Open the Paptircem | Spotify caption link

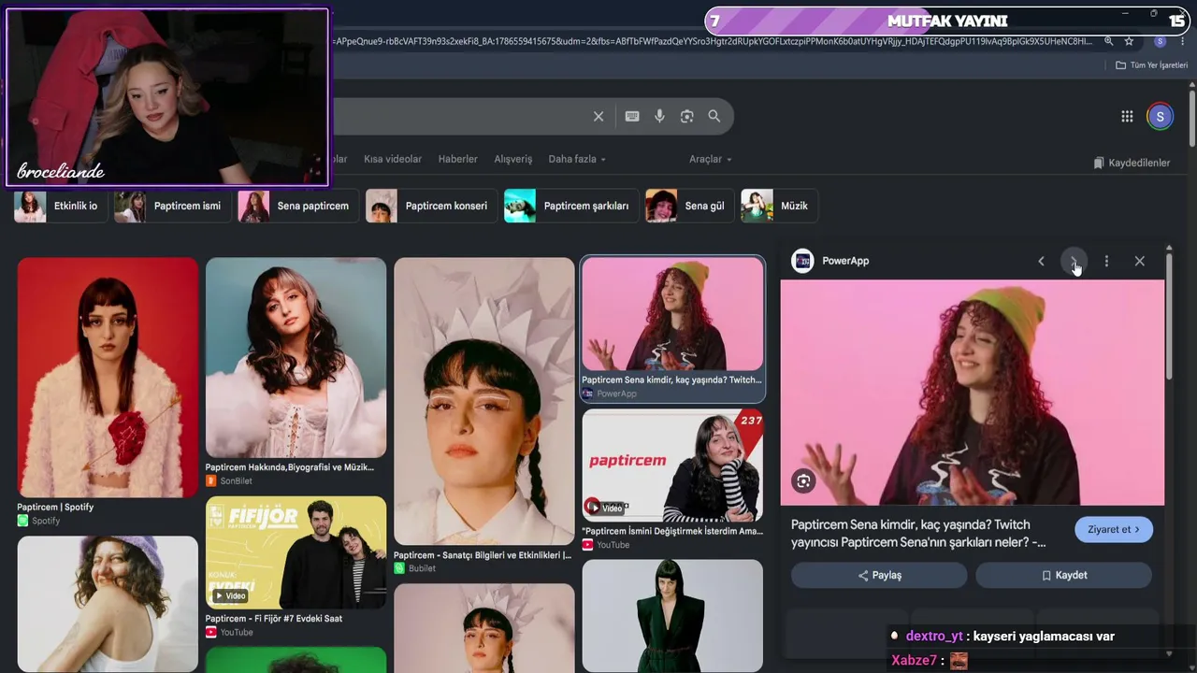tap(55, 507)
